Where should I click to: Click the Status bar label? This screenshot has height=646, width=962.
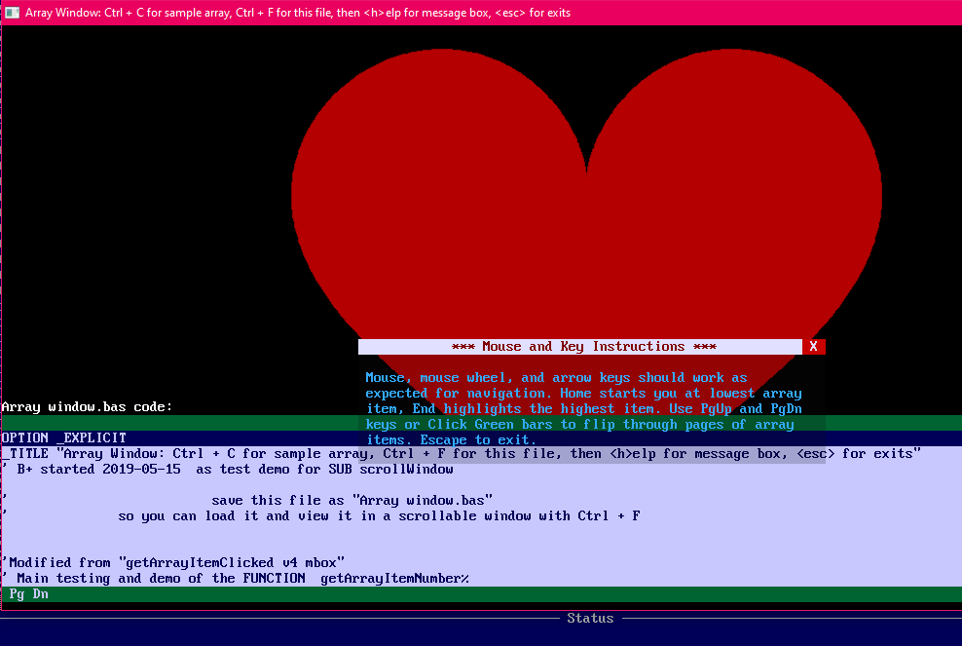click(590, 618)
